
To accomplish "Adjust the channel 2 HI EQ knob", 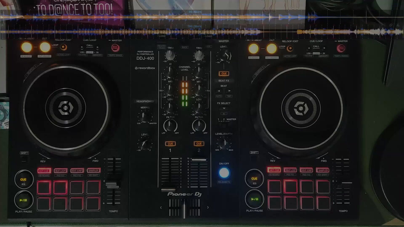I will [198, 73].
